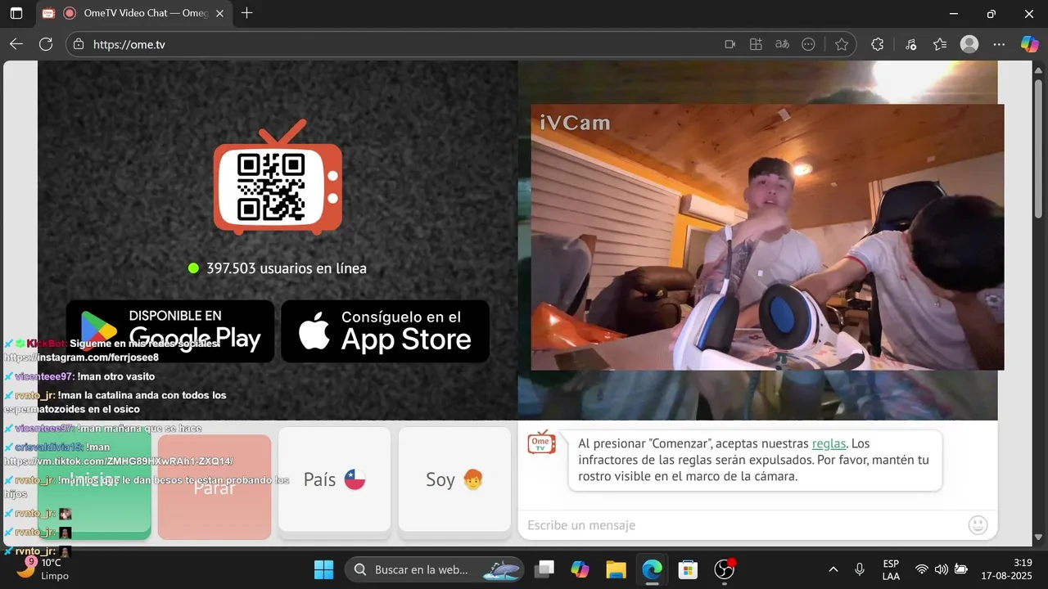
Task: Open camera permission icon in address bar
Action: [x=730, y=45]
